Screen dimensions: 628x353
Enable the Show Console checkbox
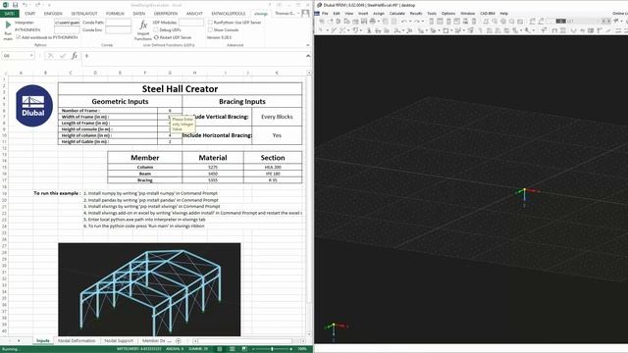click(210, 30)
